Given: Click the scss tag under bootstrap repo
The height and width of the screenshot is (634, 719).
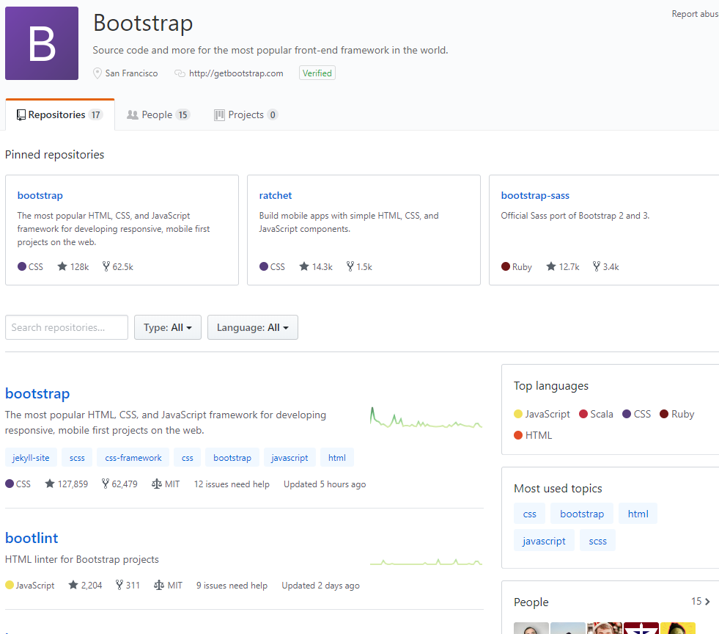Looking at the screenshot, I should [77, 458].
